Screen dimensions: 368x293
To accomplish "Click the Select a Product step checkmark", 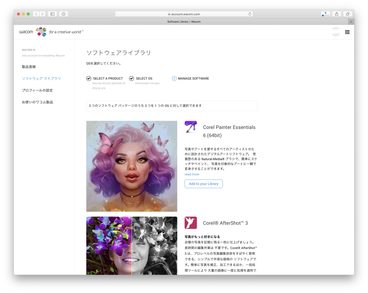I will 89,78.
